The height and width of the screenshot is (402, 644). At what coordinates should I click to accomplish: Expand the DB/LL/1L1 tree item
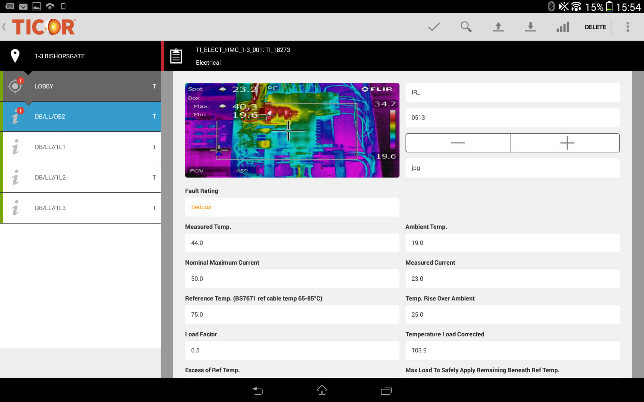click(x=81, y=146)
